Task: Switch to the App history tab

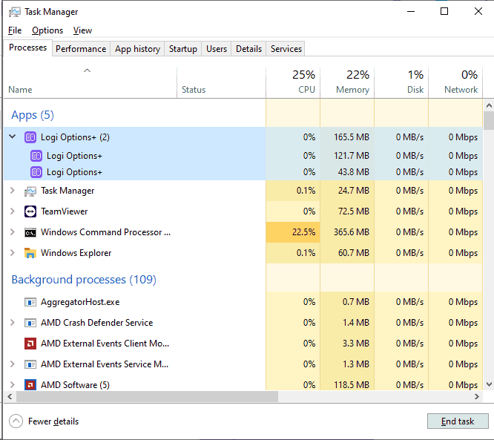Action: coord(137,49)
